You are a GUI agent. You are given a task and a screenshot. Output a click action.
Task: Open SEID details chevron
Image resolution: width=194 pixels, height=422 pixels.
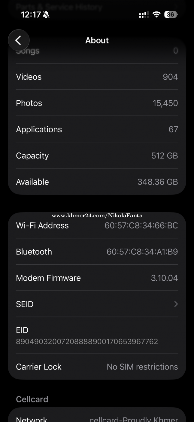point(176,304)
